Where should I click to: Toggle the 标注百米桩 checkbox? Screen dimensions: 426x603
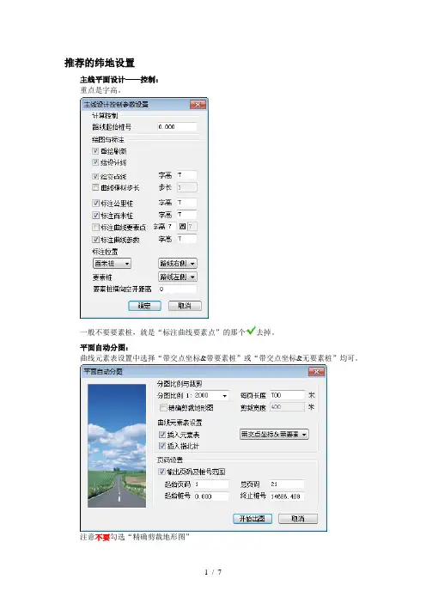pos(95,215)
